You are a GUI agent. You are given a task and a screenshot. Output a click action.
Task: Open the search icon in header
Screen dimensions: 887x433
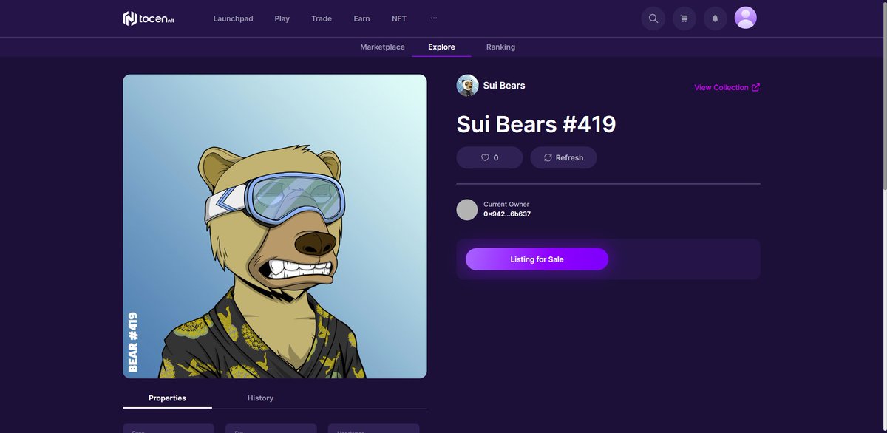tap(653, 18)
